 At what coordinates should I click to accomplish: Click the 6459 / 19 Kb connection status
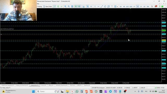160,88
